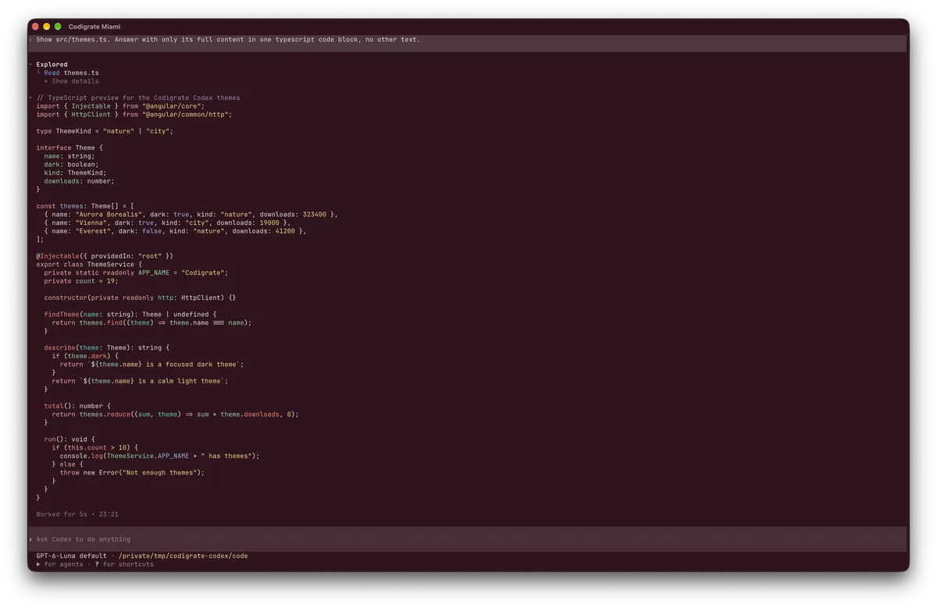Click the 'name: string;' field line

pyautogui.click(x=69, y=156)
